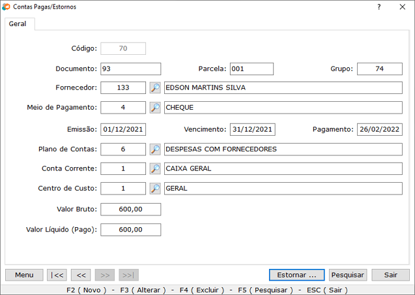This screenshot has height=295, width=415.
Task: Switch to the Geral tab
Action: [18, 23]
